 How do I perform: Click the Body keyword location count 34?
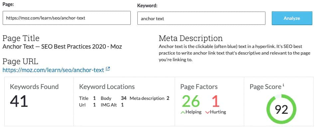[x=124, y=98]
